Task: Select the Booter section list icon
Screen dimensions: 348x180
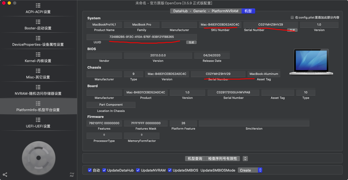Action: pos(38,22)
